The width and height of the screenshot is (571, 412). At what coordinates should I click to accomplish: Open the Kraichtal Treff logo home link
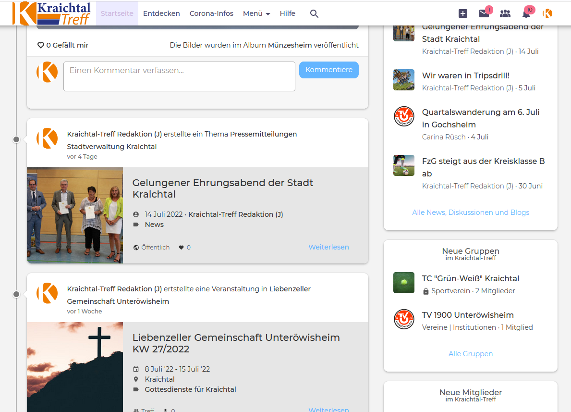pos(51,13)
